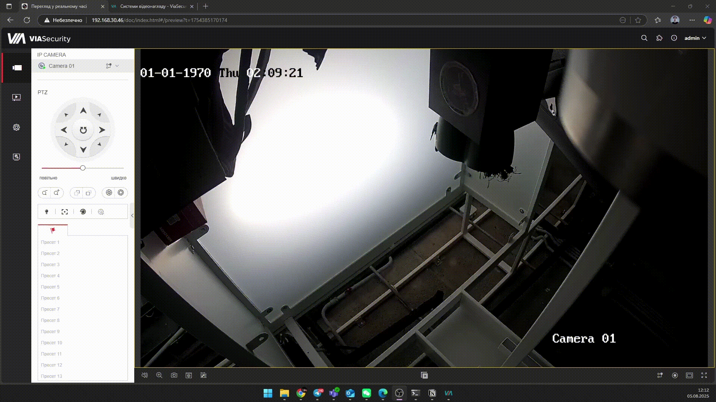Toggle the PTZ light bulb control

click(47, 212)
